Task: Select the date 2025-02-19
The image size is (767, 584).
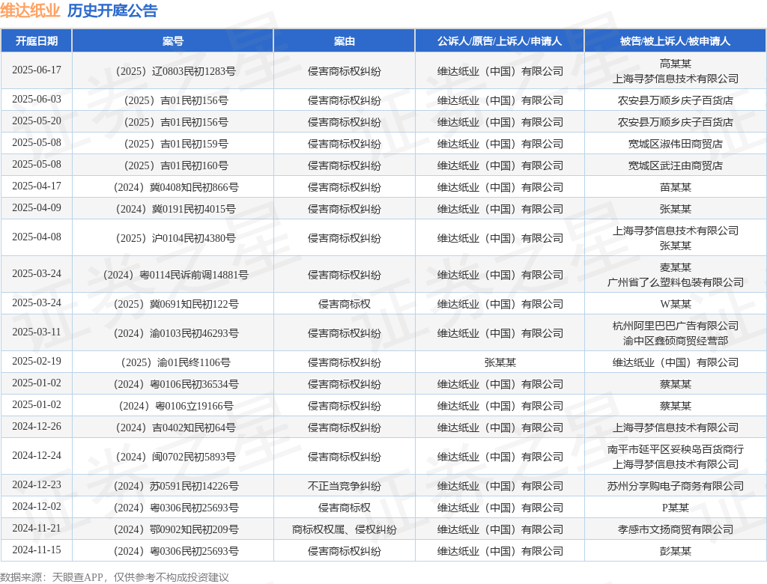Action: click(x=37, y=361)
